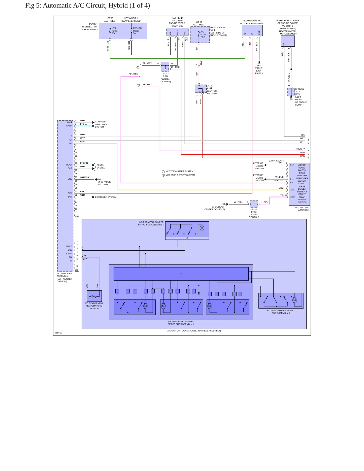
Task: Click the "SEATS SYSTEM" reference
Action: tap(101, 166)
